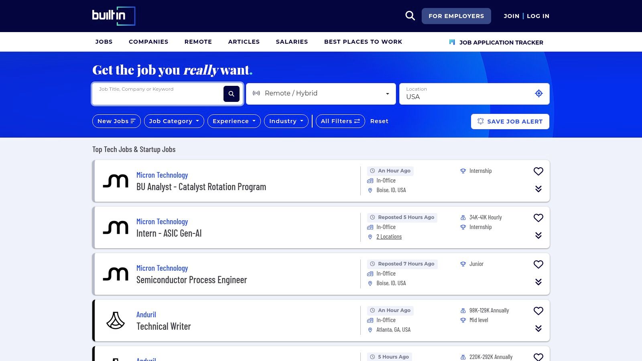Screen dimensions: 642x361
Task: Open BU Analyst - Catalyst Rotation Program
Action: (x=201, y=187)
